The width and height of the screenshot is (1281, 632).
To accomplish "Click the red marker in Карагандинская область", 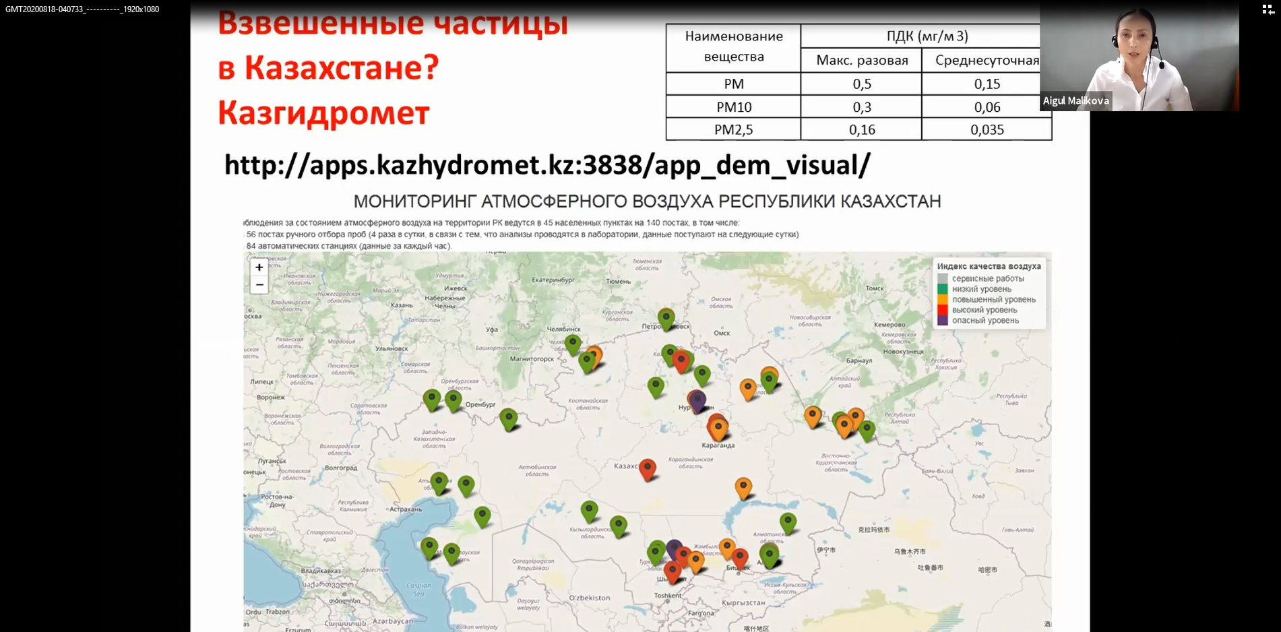I will click(x=647, y=468).
